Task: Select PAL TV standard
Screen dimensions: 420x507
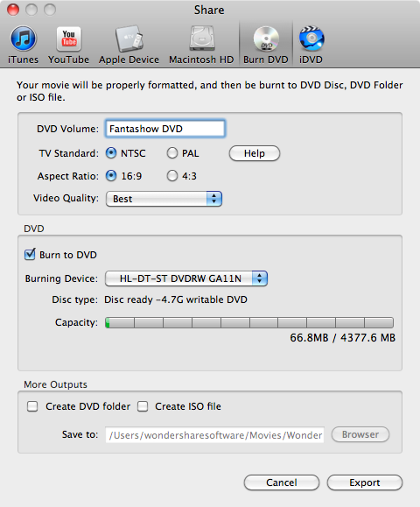Action: 172,153
